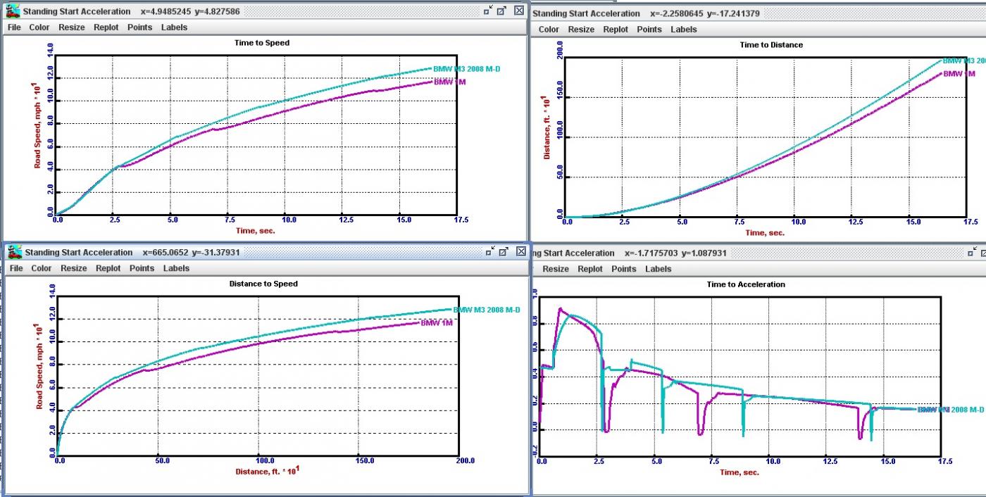Open Labels menu in Time to Distance window
This screenshot has width=986, height=497.
(683, 30)
